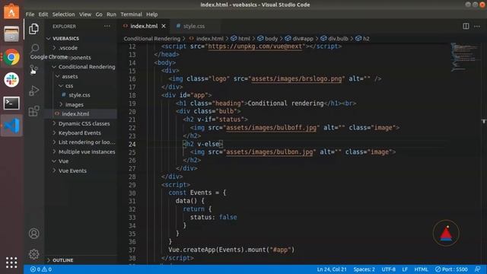Open Explorer Views and More Actions ellipsis
The width and height of the screenshot is (487, 274).
107,26
